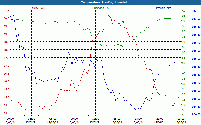
Task: Click the 15,0 temperature axis value
Action: (7, 97)
